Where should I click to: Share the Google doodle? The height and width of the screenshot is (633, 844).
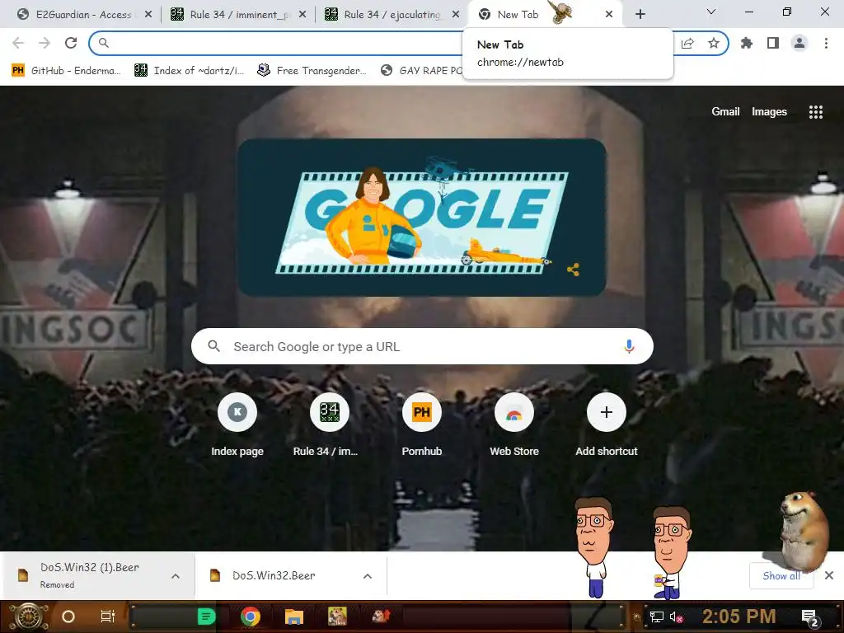point(574,270)
